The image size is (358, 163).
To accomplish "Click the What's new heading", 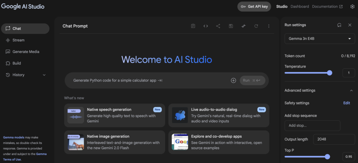I will click(74, 98).
